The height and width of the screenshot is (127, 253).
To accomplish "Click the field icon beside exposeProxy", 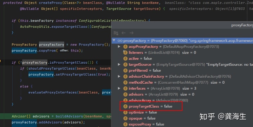I will pos(125,124).
